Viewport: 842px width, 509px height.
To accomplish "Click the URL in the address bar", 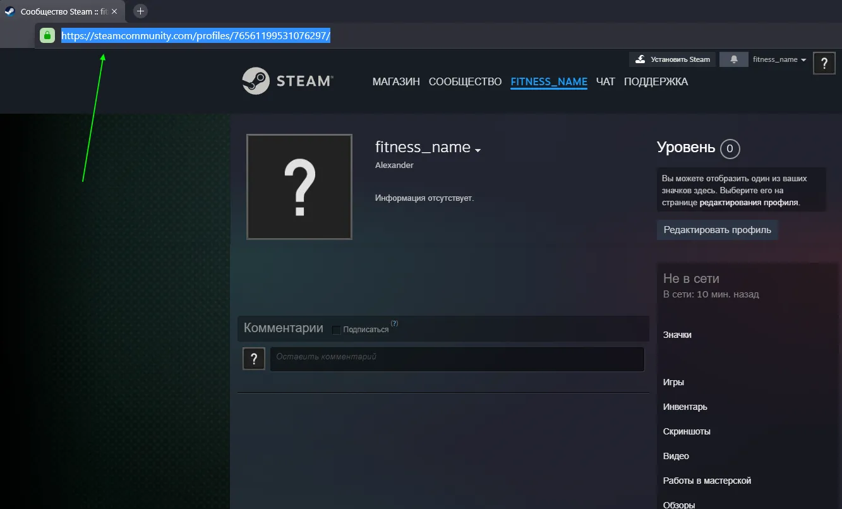I will (196, 36).
